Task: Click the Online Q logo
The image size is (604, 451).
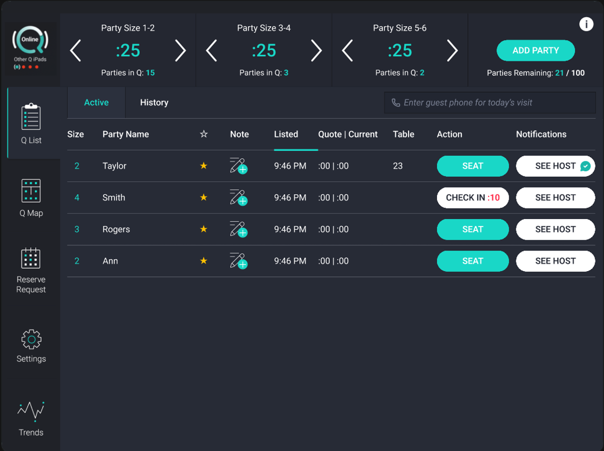Action: click(30, 40)
